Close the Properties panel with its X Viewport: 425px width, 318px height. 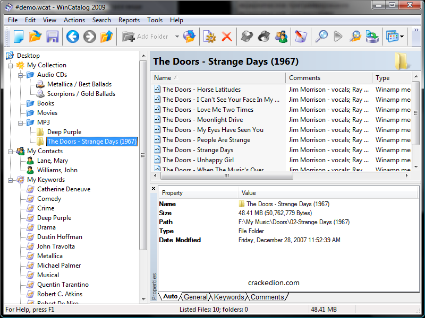coord(154,189)
